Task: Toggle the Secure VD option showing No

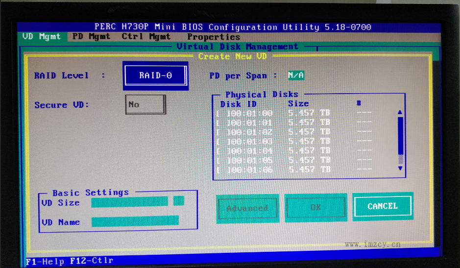Action: tap(145, 104)
